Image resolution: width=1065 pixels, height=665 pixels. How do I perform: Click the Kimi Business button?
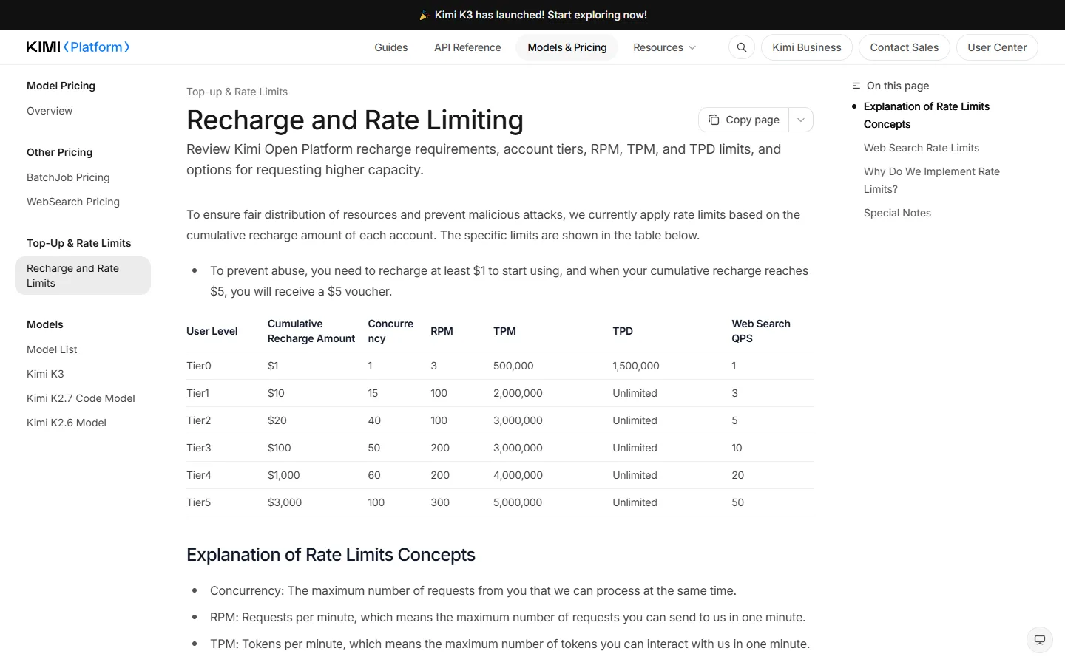click(x=807, y=47)
